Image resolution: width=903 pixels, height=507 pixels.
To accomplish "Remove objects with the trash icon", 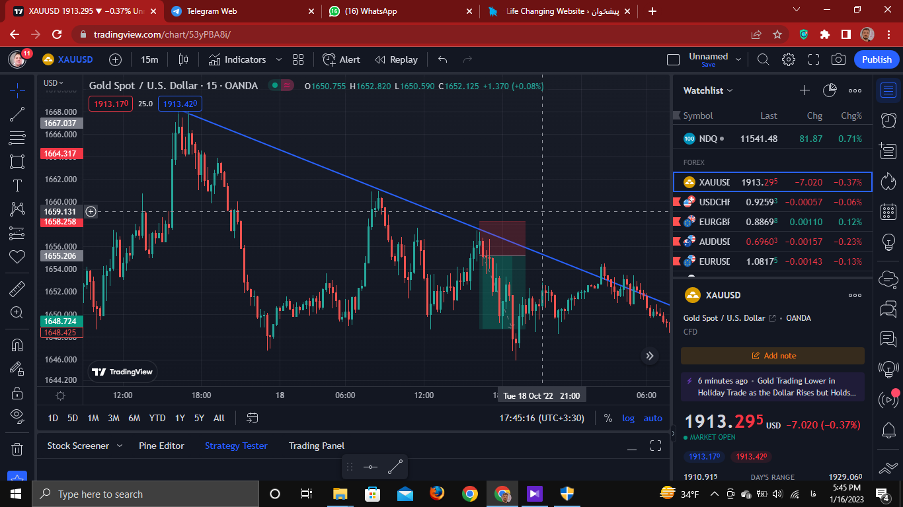I will (x=17, y=449).
